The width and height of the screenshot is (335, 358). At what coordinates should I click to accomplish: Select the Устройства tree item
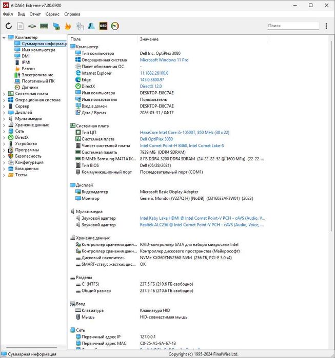(26, 143)
